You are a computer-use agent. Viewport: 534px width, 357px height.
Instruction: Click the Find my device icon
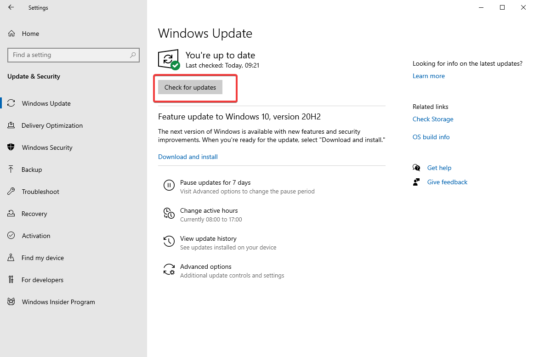pos(11,258)
